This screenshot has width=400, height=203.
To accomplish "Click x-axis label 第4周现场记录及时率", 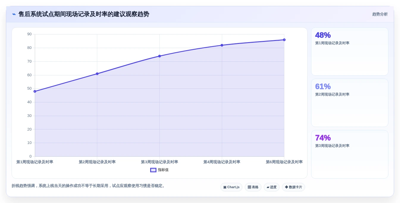I will point(222,162).
